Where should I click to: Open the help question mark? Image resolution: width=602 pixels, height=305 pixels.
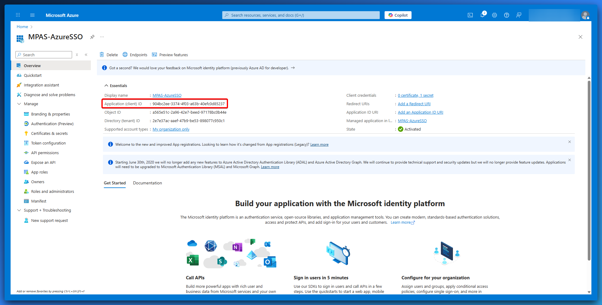pyautogui.click(x=507, y=15)
